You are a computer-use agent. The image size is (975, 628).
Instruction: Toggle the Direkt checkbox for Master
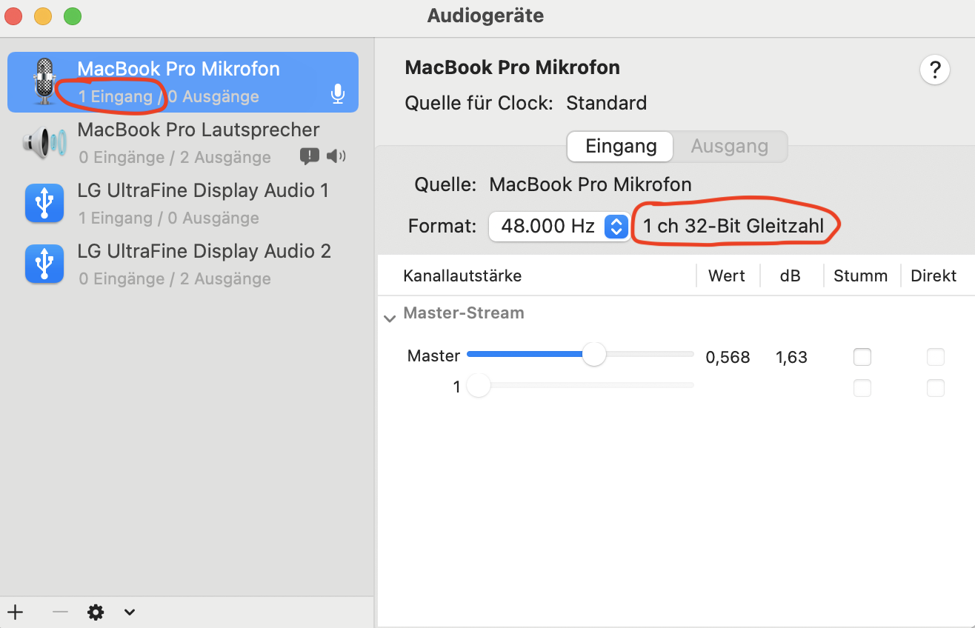936,358
